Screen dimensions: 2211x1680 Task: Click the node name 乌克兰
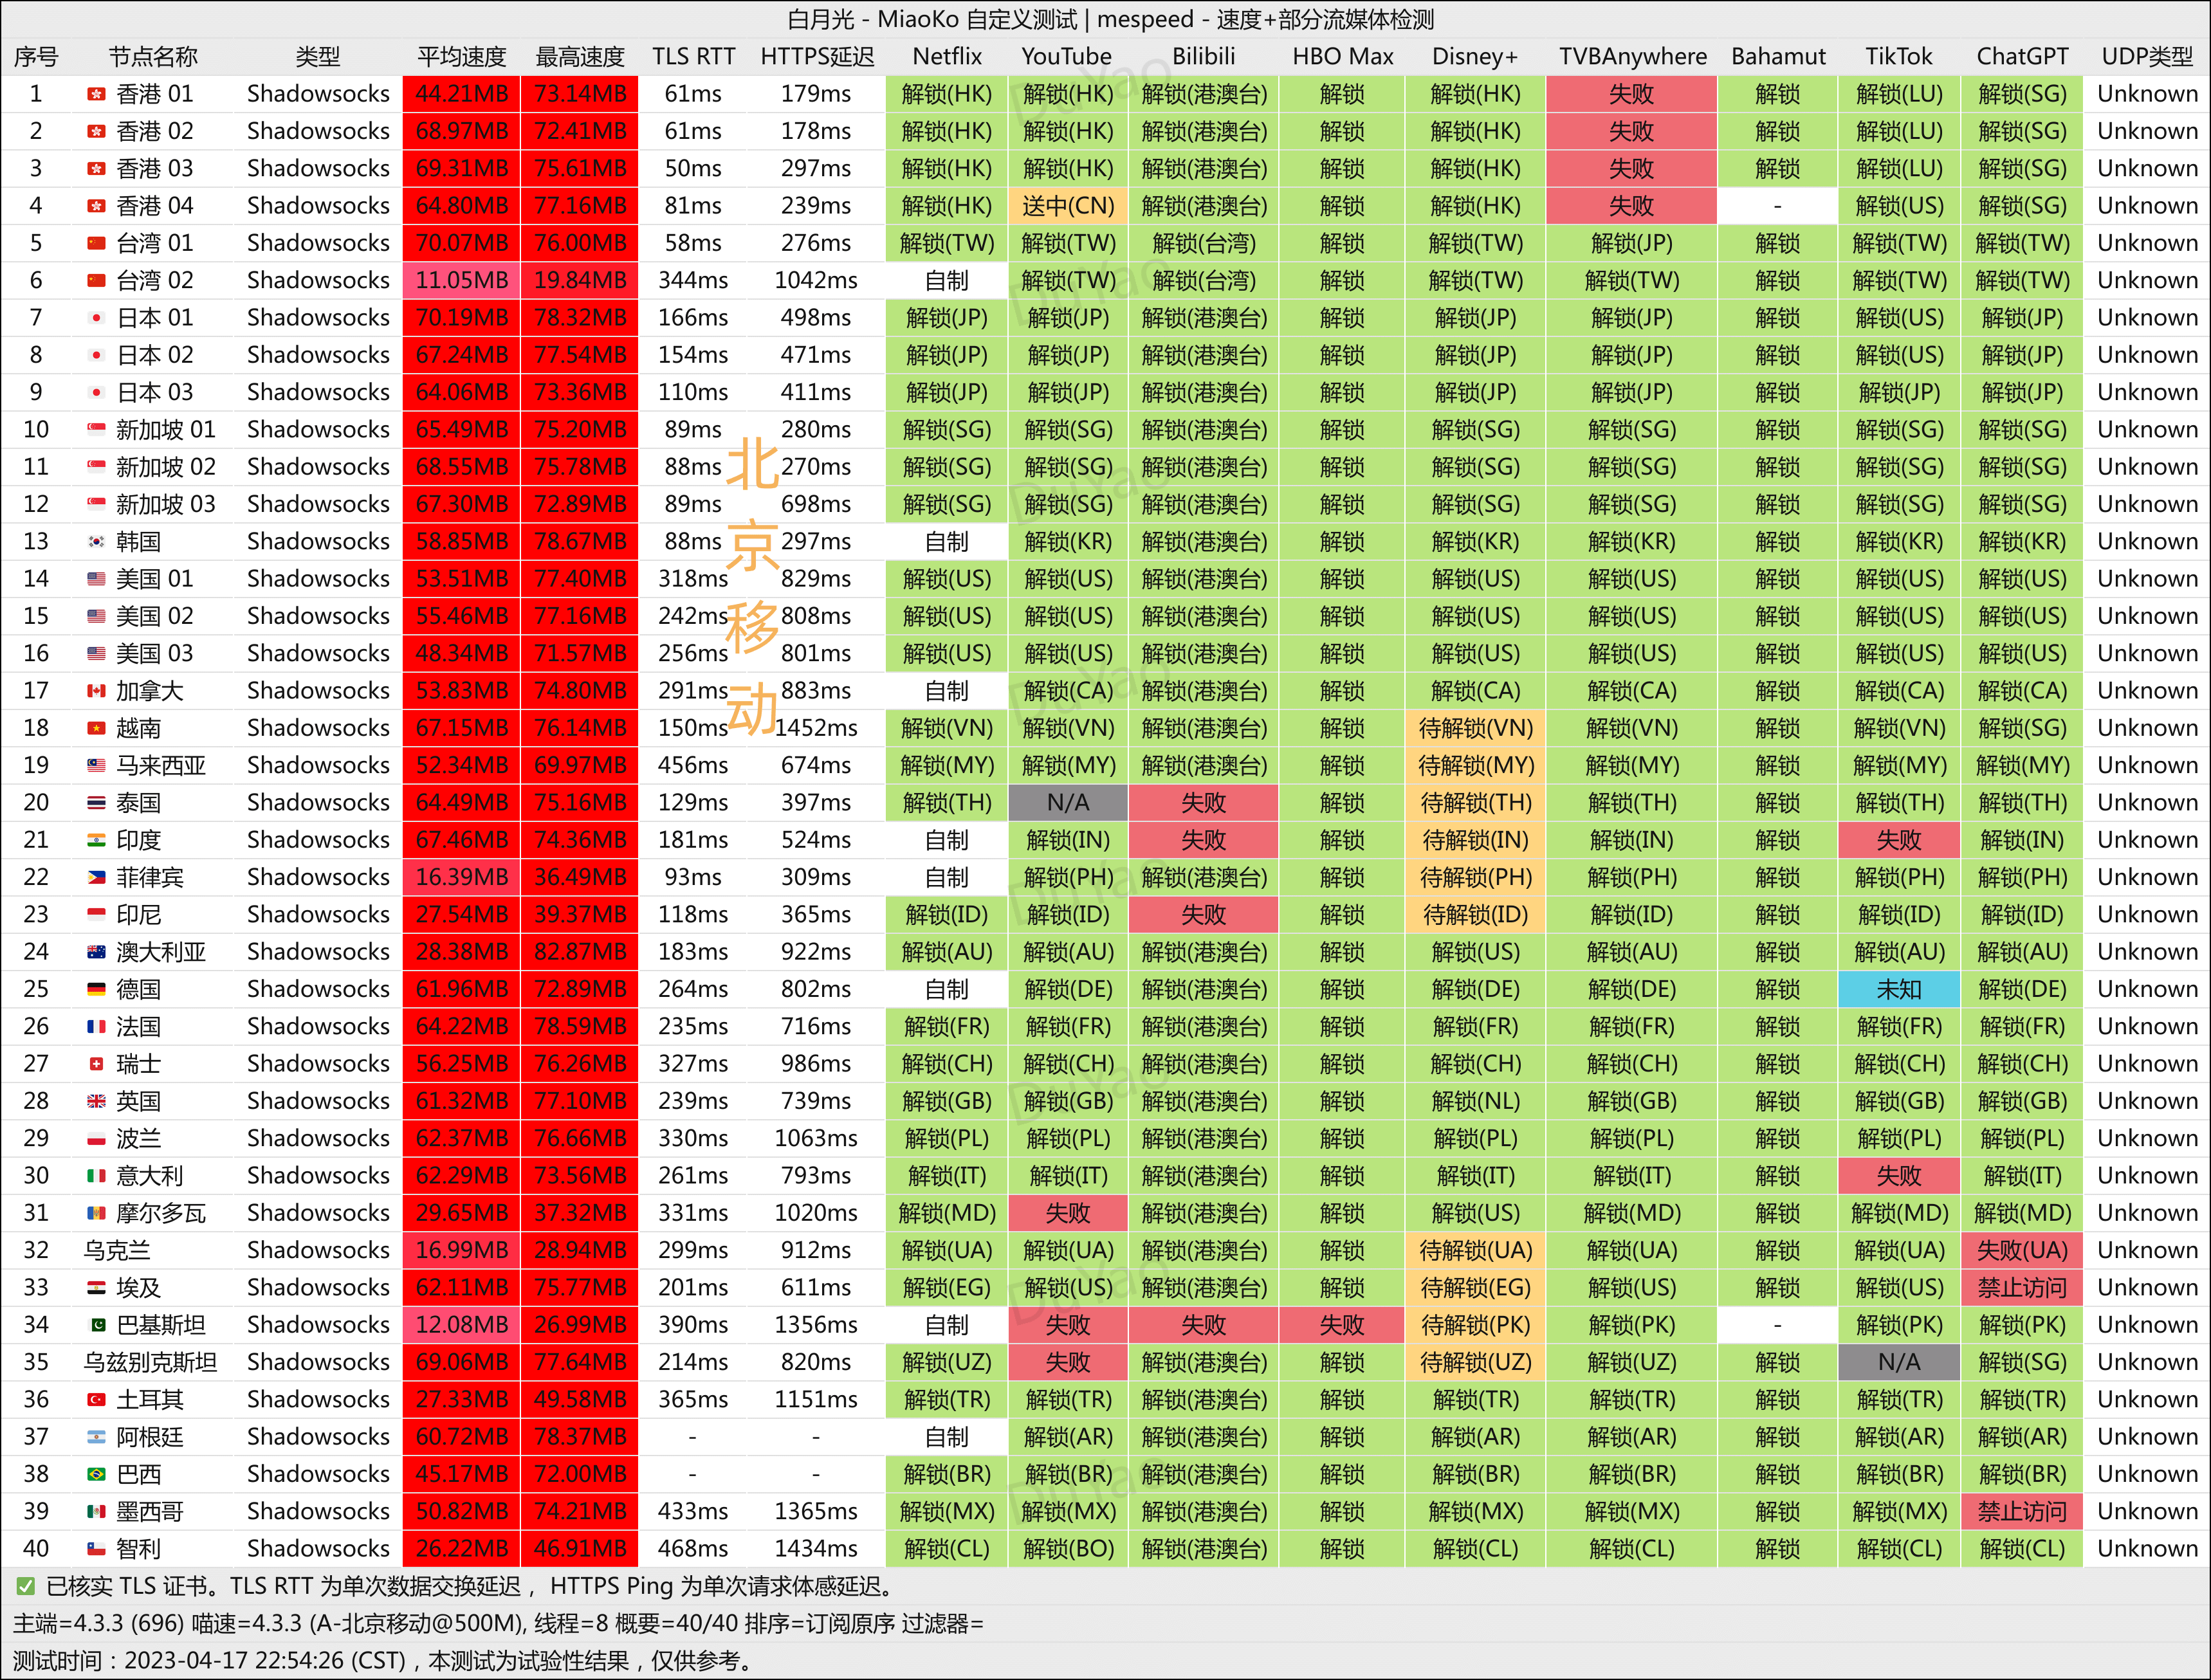click(117, 1250)
